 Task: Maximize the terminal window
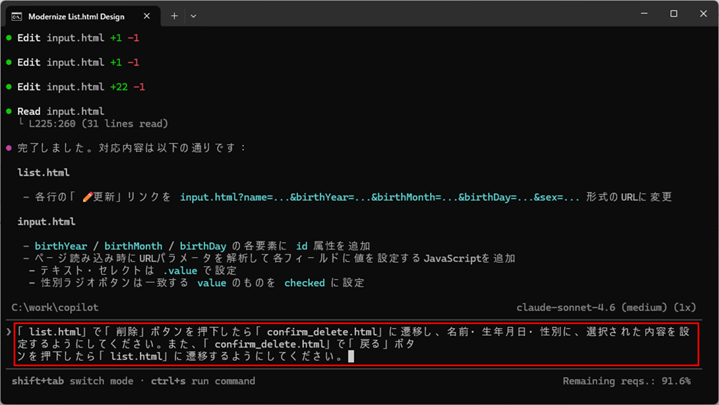pyautogui.click(x=673, y=14)
